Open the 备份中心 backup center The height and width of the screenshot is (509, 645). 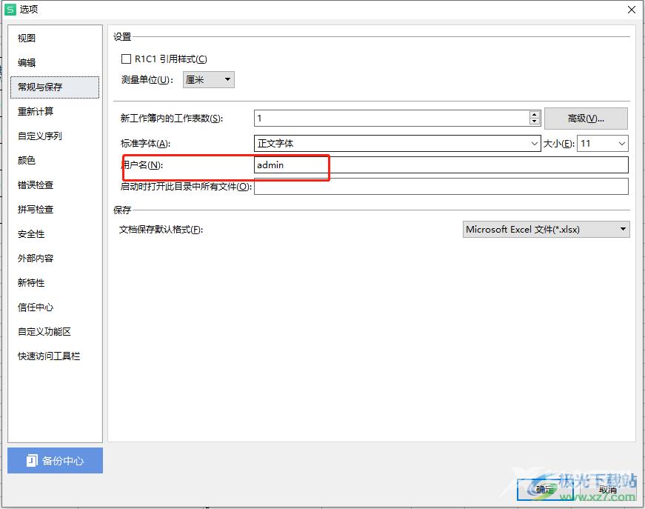coord(55,460)
